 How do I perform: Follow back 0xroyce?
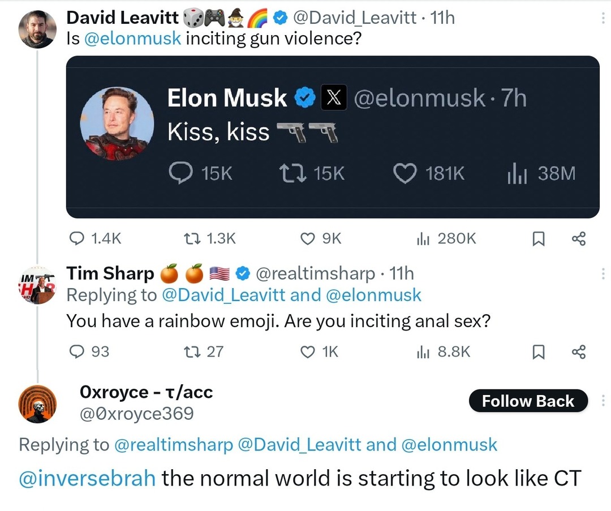[x=528, y=401]
